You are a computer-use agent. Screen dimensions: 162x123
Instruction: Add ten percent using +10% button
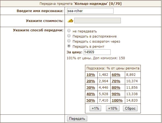click(112, 109)
